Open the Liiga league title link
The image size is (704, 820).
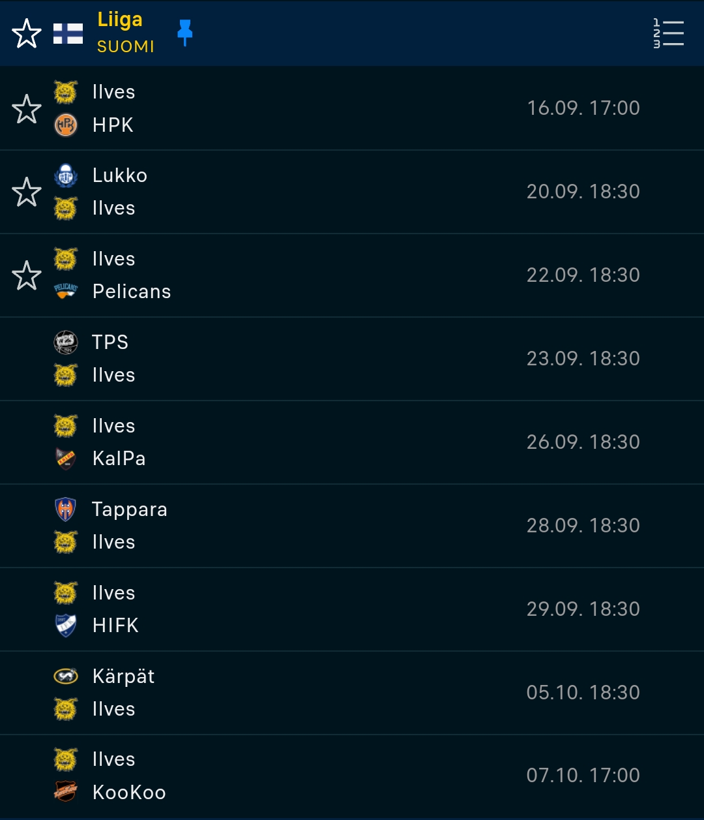[x=120, y=20]
